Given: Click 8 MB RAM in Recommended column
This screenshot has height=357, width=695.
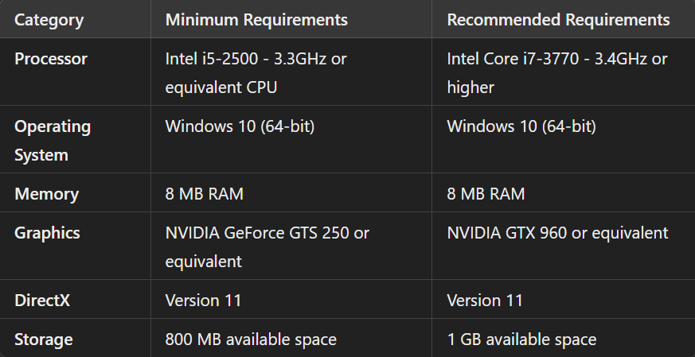Looking at the screenshot, I should [486, 194].
